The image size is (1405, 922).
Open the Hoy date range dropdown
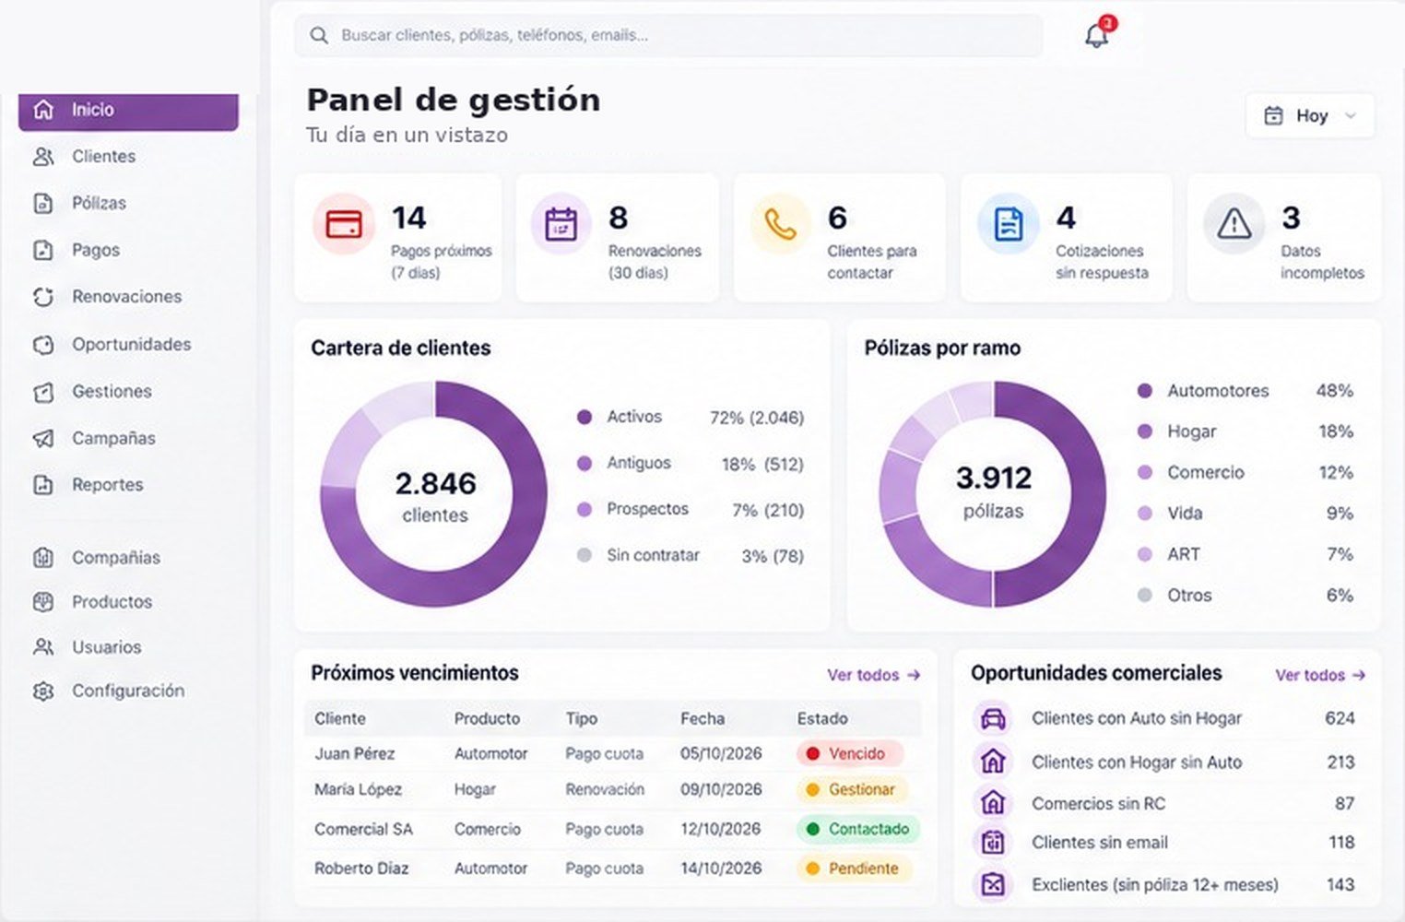(1310, 116)
